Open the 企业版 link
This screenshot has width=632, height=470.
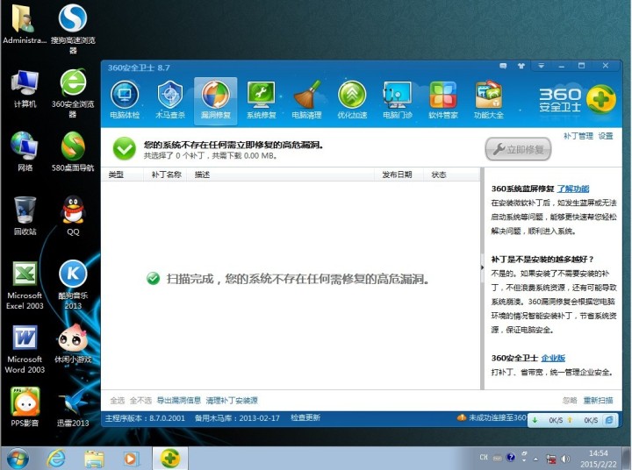click(553, 358)
